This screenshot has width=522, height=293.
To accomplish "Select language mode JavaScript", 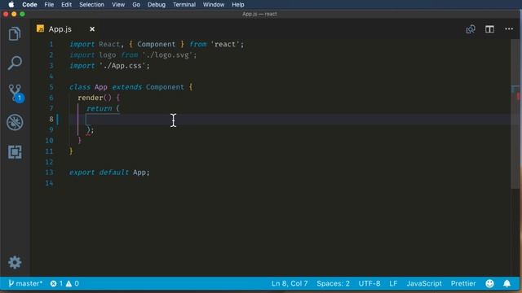I will click(x=424, y=283).
